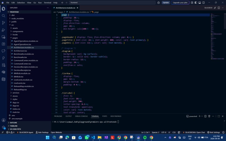
Task: Click the pages breadcrumb segment
Action: pos(61,12)
